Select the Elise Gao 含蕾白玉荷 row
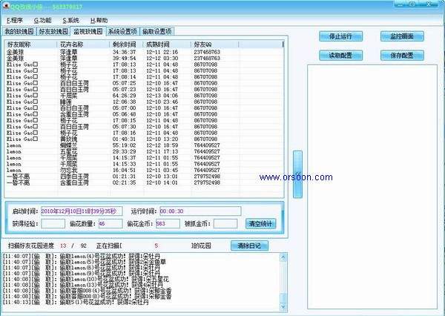 pyautogui.click(x=144, y=114)
